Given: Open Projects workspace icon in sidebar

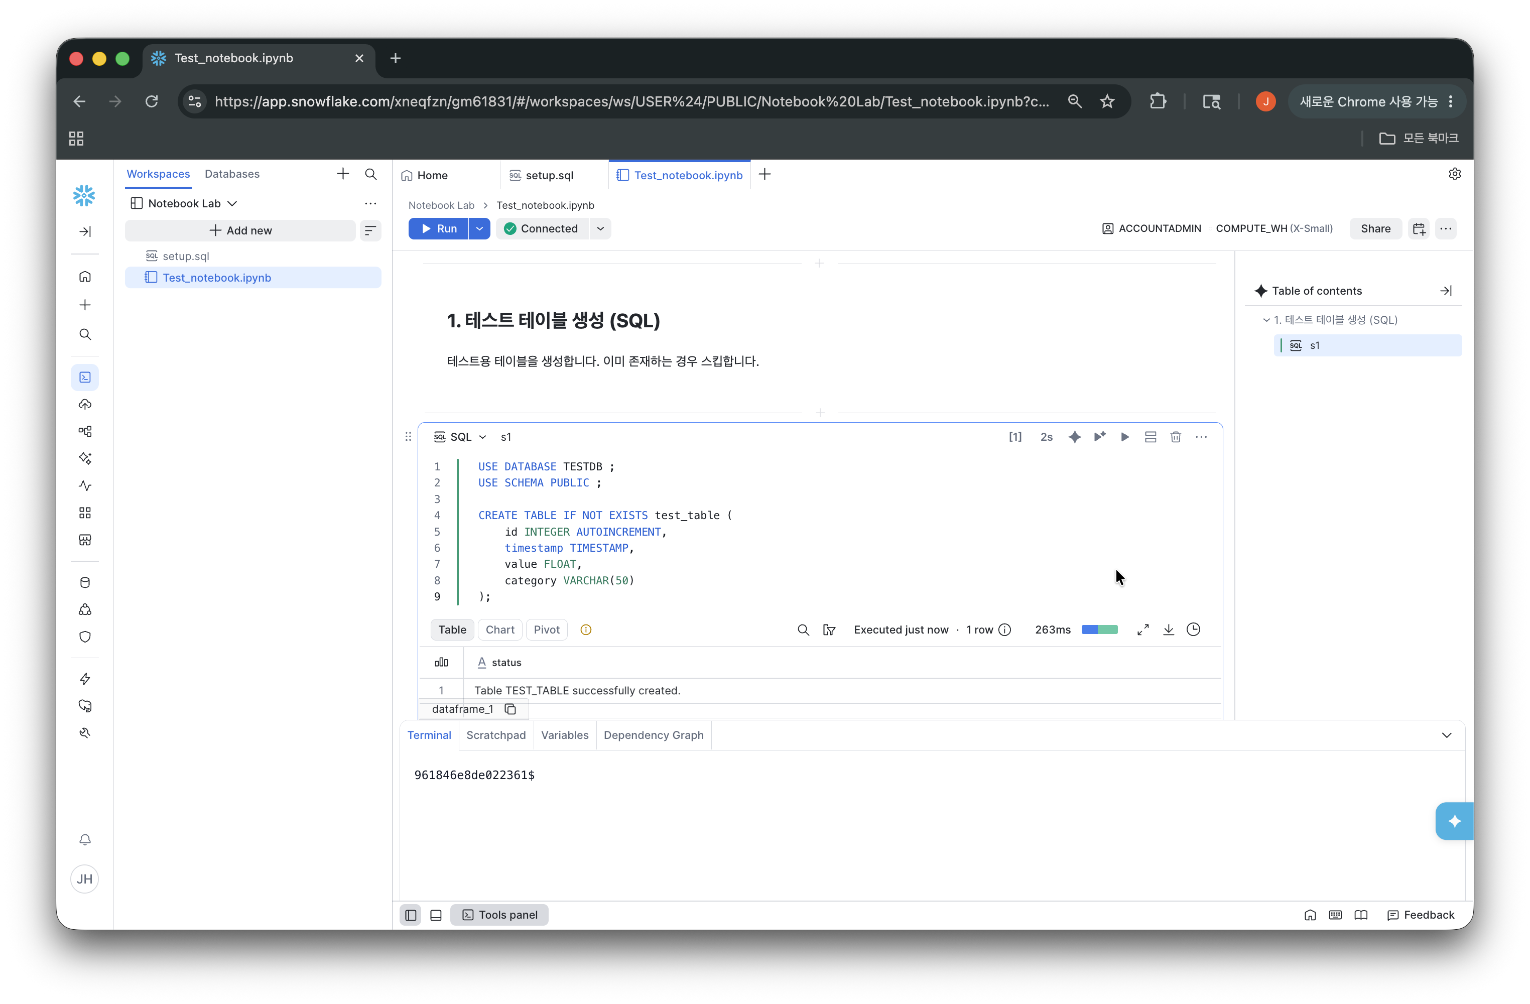Looking at the screenshot, I should tap(85, 378).
